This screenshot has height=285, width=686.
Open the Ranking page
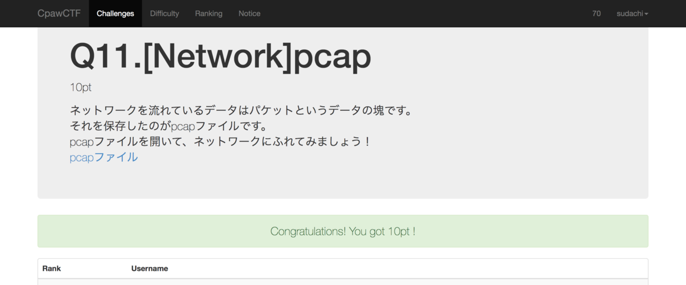pos(209,13)
